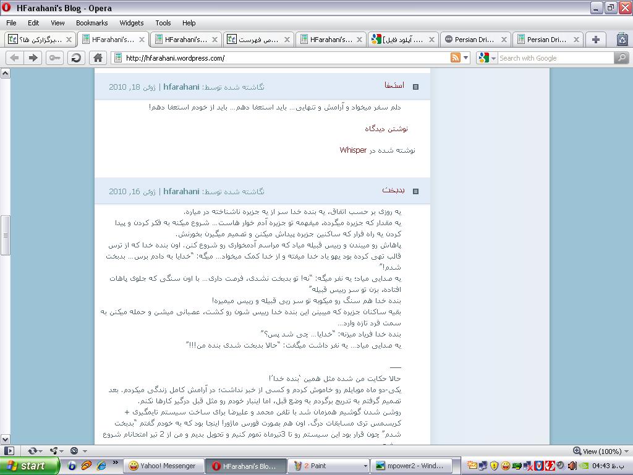Open the Bookmarks menu
Screen dimensions: 633x475
(91, 23)
